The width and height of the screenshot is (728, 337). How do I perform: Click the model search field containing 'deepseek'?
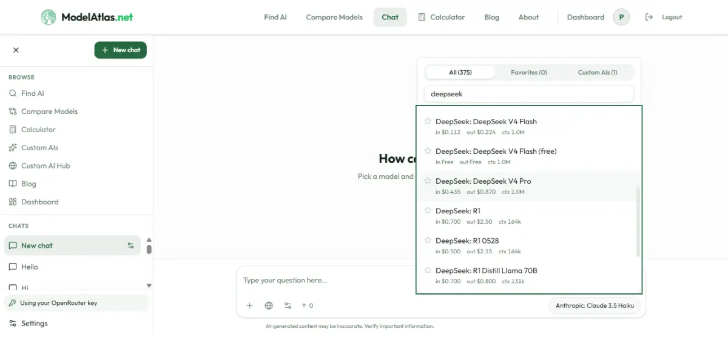pos(529,94)
